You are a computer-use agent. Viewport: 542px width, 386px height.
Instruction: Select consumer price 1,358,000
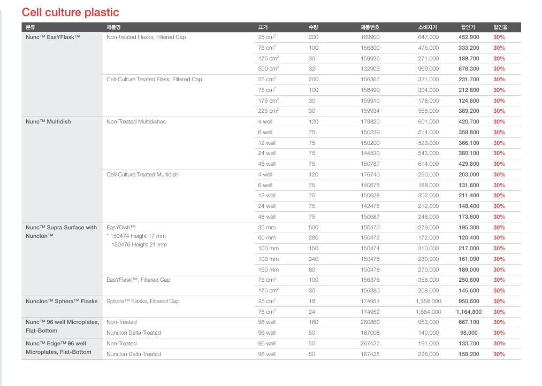428,302
